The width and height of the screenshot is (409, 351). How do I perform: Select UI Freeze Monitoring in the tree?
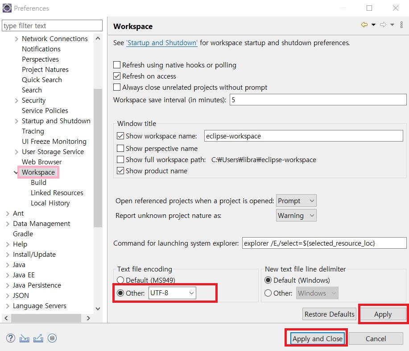(x=54, y=141)
